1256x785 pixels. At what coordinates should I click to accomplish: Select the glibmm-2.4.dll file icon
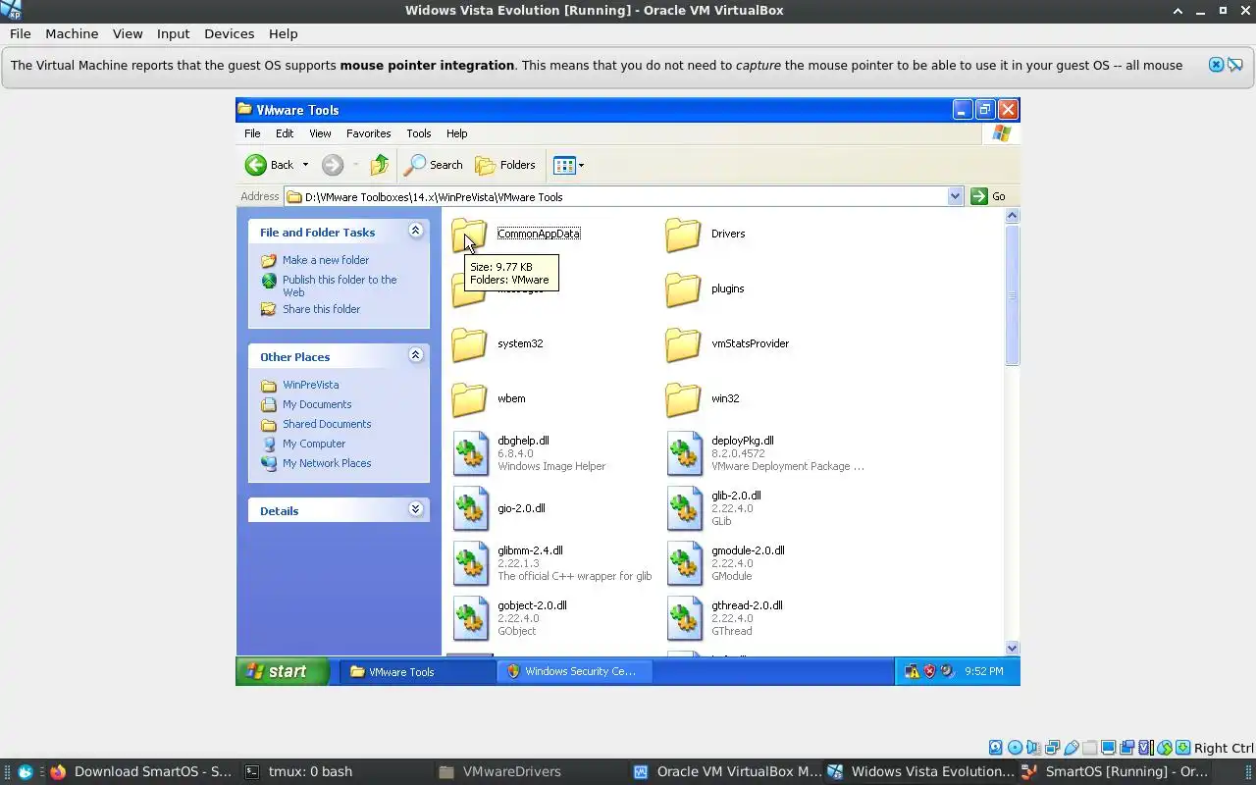click(x=471, y=564)
